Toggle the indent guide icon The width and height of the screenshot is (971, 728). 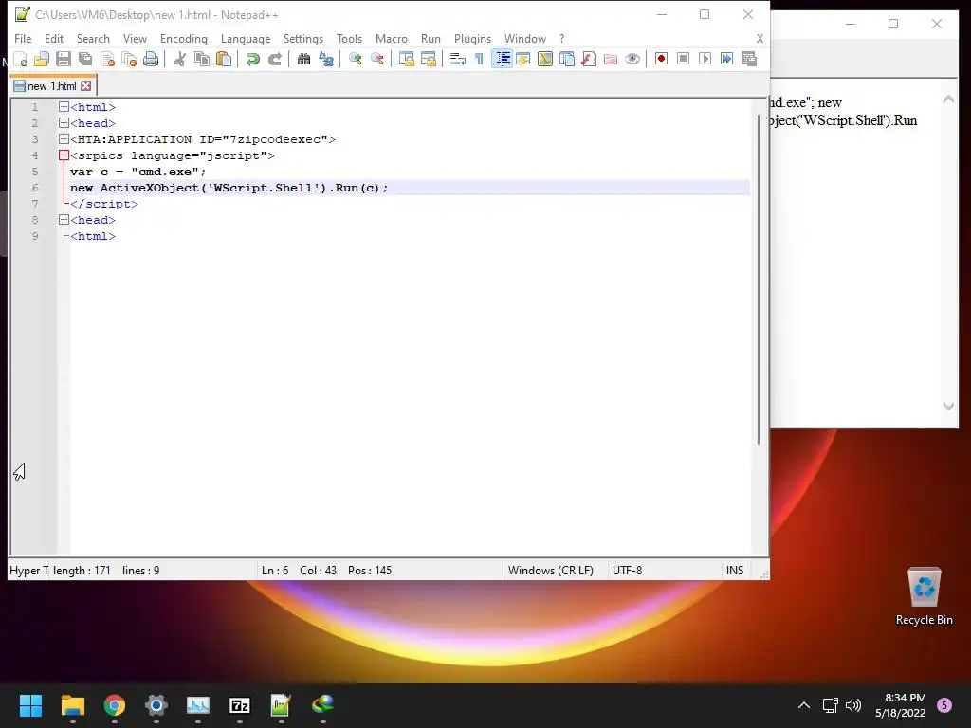click(x=502, y=59)
